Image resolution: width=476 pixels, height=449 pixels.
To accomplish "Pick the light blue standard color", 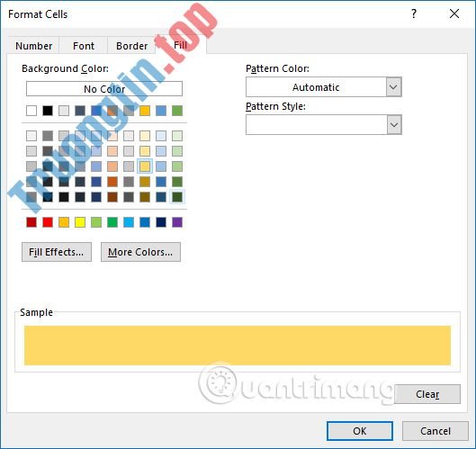I will point(129,222).
